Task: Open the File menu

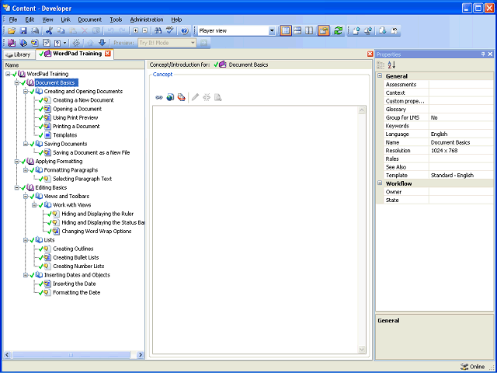Action: pos(13,19)
